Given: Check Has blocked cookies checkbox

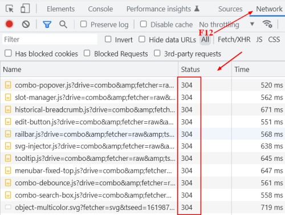Looking at the screenshot, I should pyautogui.click(x=8, y=54).
